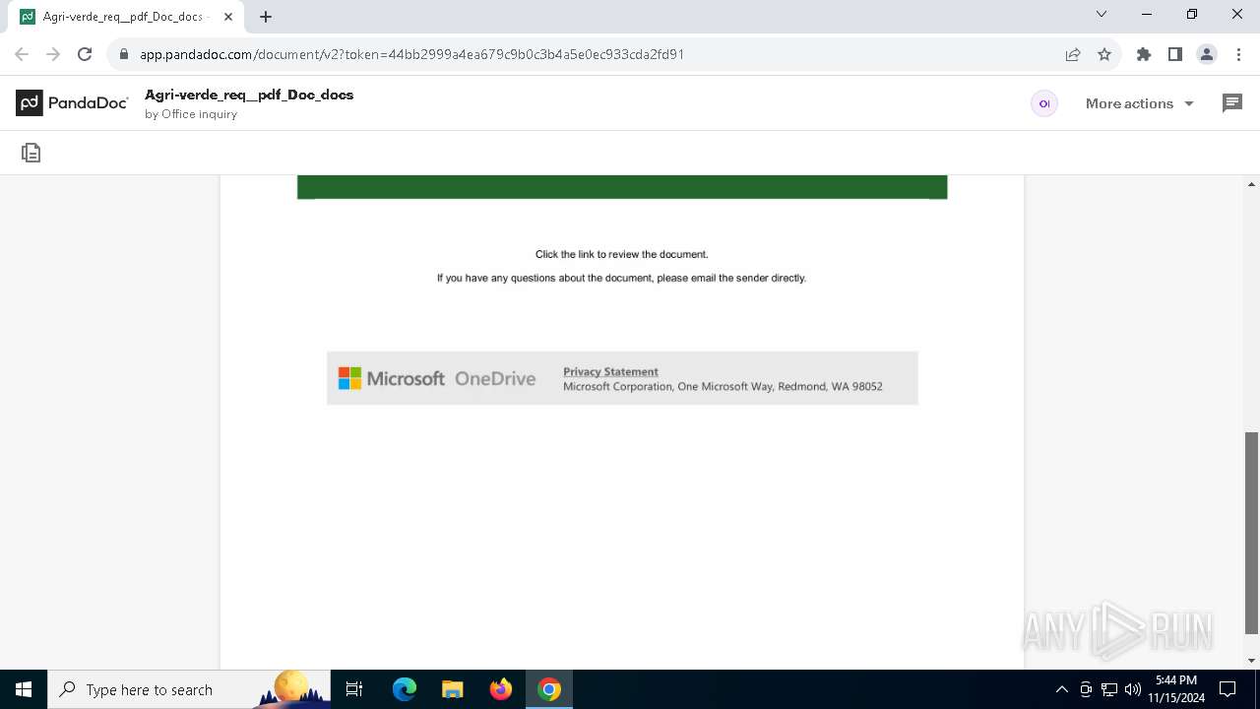Open the document pages panel icon
Image resolution: width=1260 pixels, height=709 pixels.
point(31,153)
